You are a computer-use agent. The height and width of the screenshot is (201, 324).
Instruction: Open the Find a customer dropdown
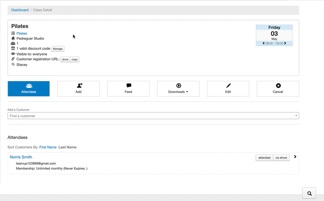pos(153,116)
